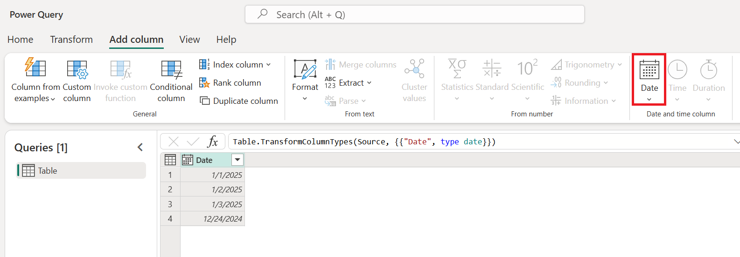The width and height of the screenshot is (740, 257).
Task: Select the table corner icon in grid
Action: click(x=170, y=160)
